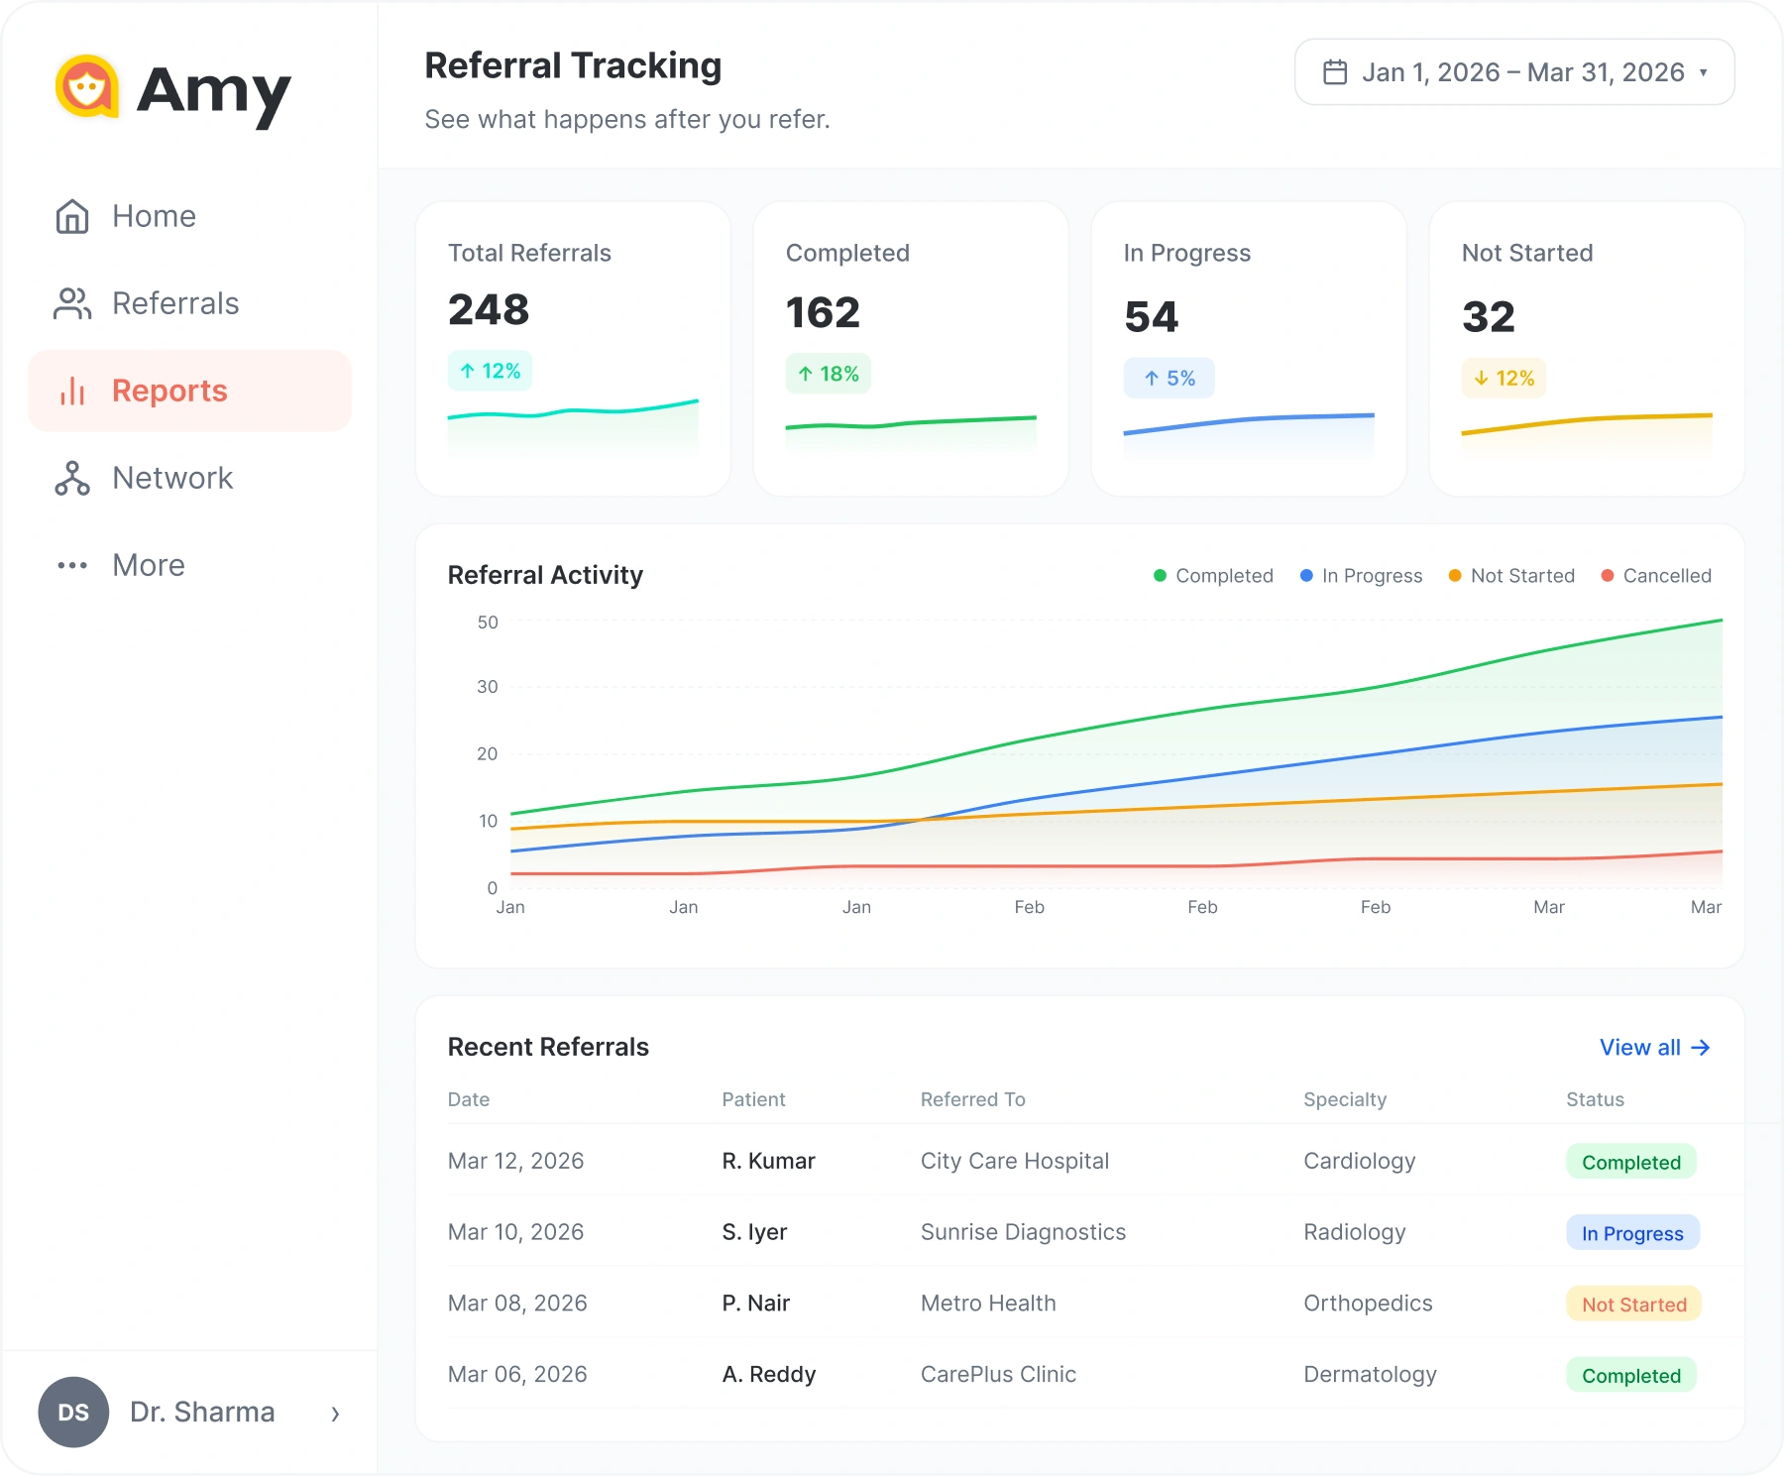Viewport: 1784px width, 1476px height.
Task: Toggle Not Started series in chart legend
Action: point(1511,576)
